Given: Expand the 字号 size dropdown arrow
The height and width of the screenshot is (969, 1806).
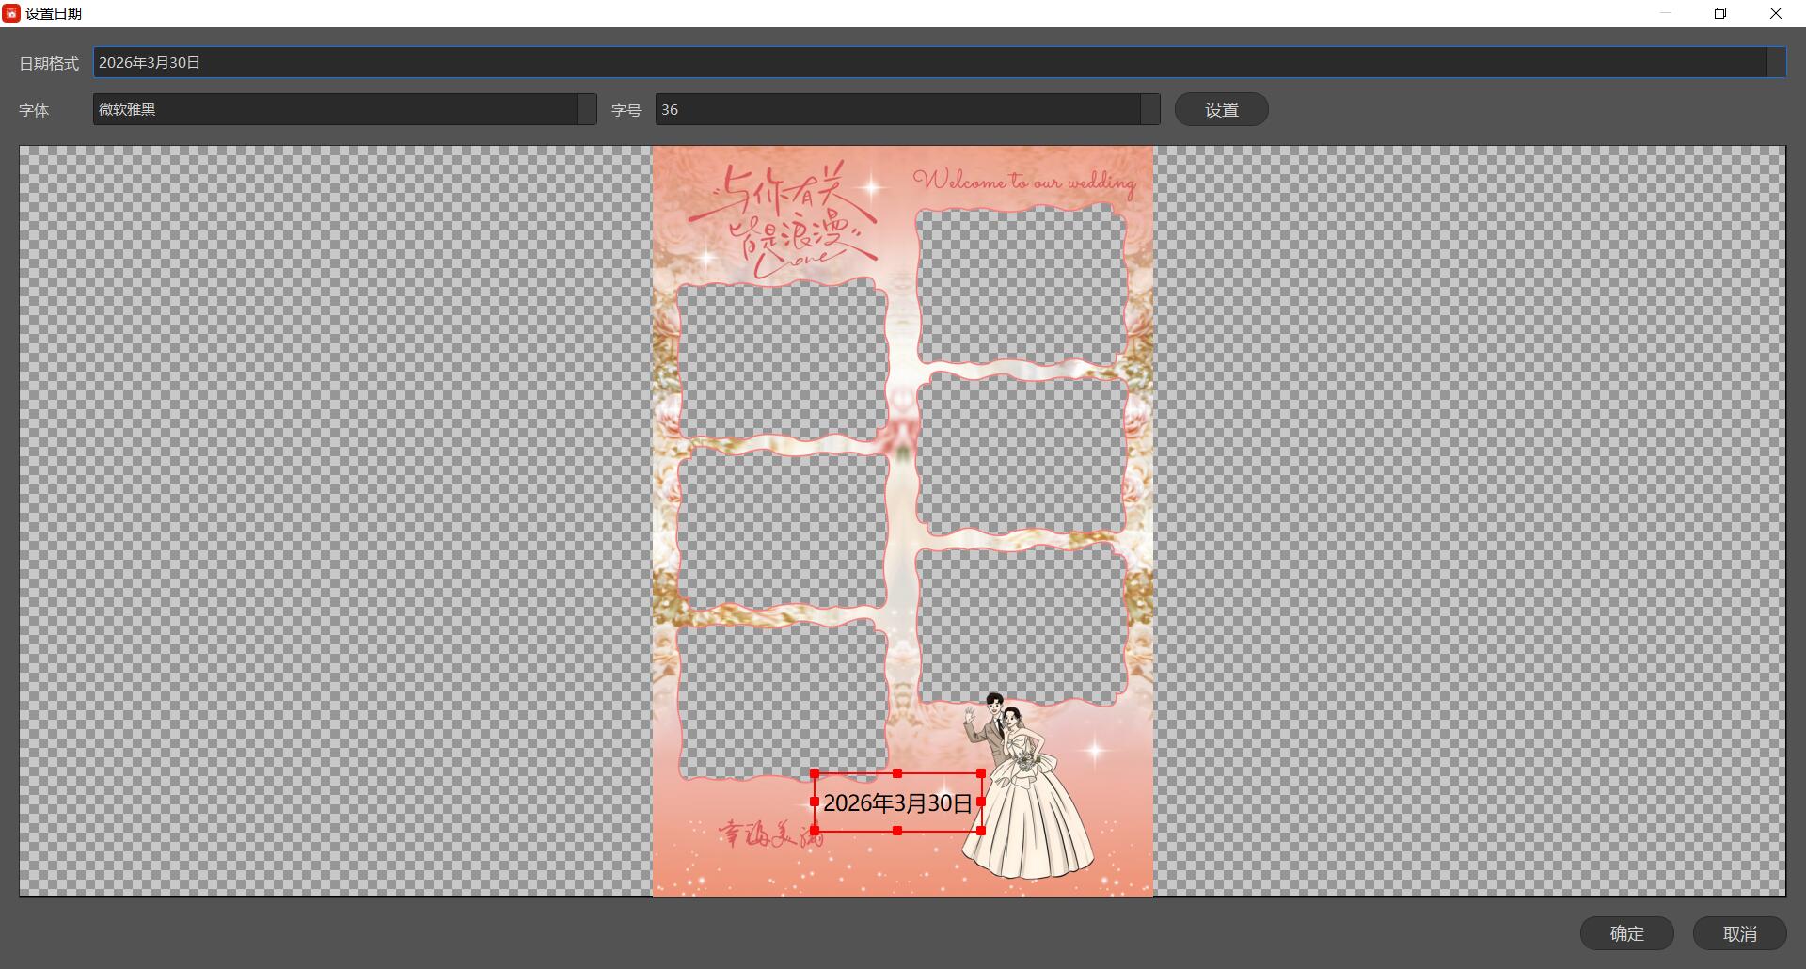Looking at the screenshot, I should click(x=1149, y=109).
